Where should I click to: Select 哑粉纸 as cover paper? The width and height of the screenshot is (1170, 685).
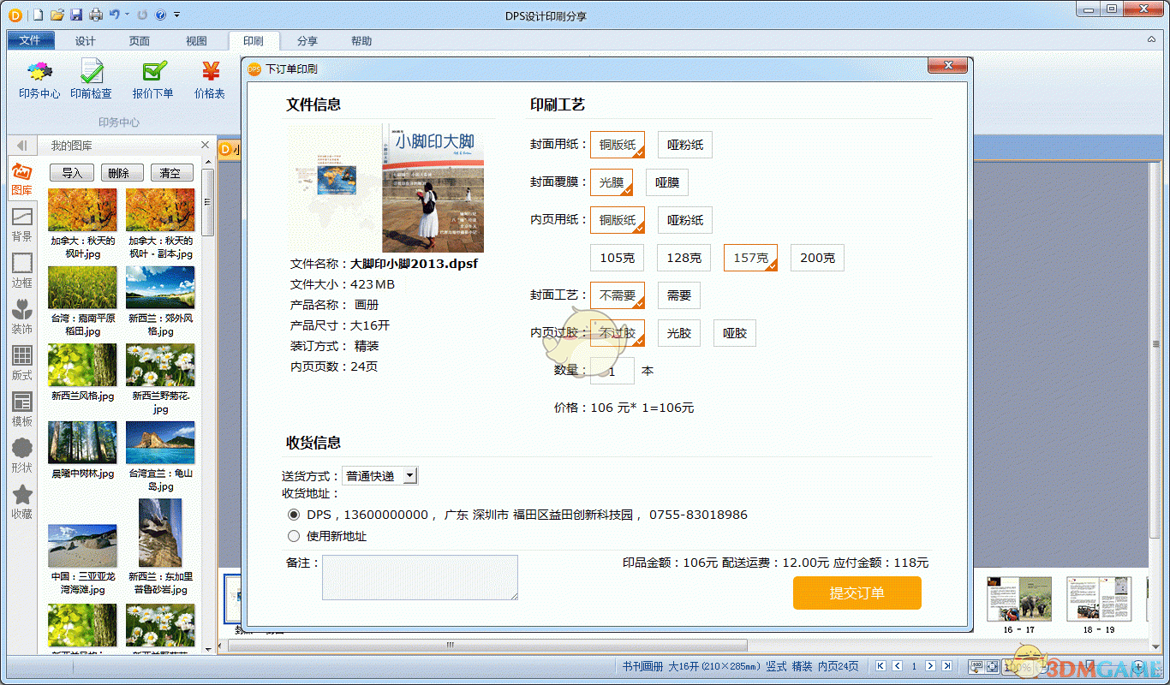(683, 145)
